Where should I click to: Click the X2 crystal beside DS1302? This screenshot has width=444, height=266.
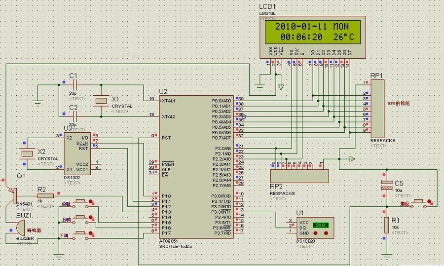coord(25,153)
